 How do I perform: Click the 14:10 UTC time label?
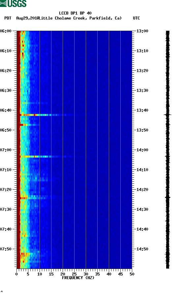[x=142, y=170]
